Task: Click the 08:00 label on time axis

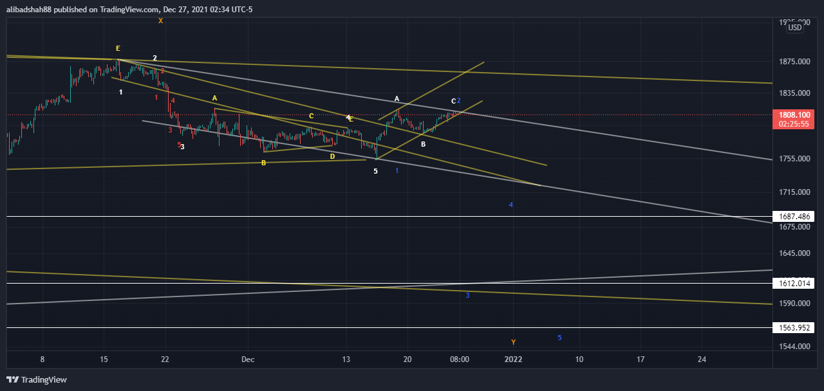Action: coord(460,359)
